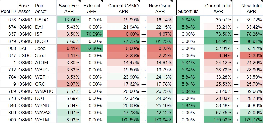The height and width of the screenshot is (123, 263).
Task: Select the 179.77% New Total APR cell
Action: click(x=251, y=120)
